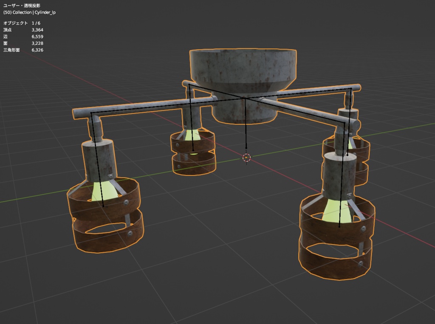435x324 pixels.
Task: Click the faces count '3,228'
Action: click(x=37, y=43)
